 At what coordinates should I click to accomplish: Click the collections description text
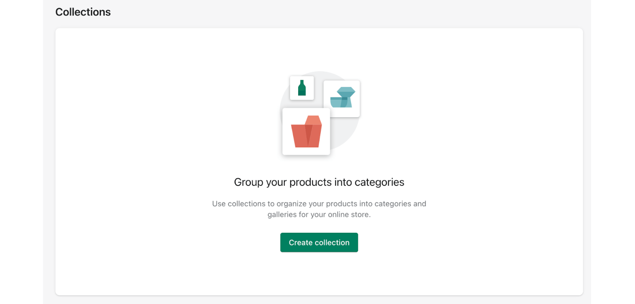click(x=318, y=209)
